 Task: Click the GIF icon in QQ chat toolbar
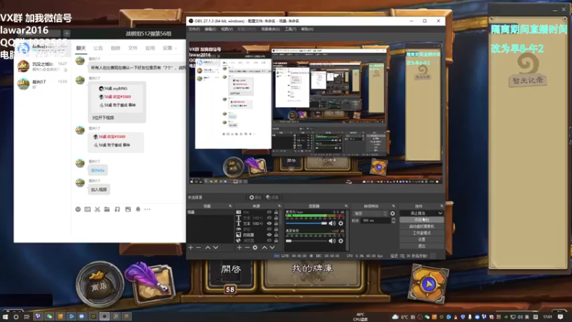[87, 209]
